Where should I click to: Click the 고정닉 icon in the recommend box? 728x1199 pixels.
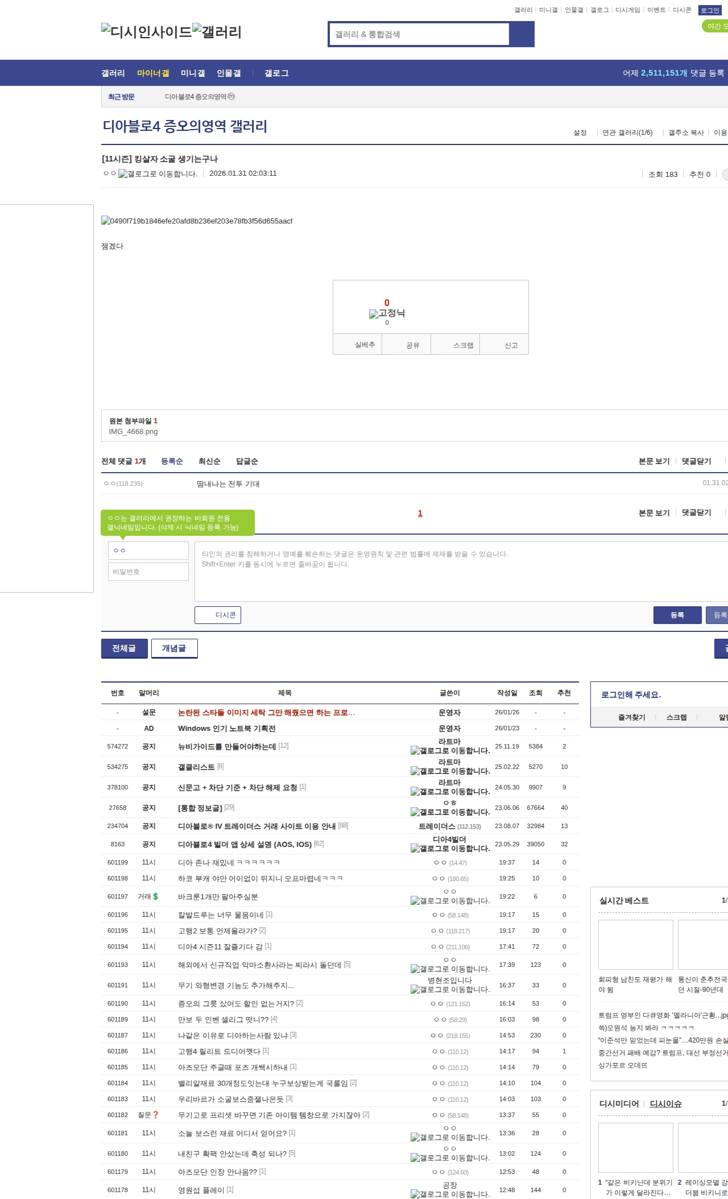[374, 314]
